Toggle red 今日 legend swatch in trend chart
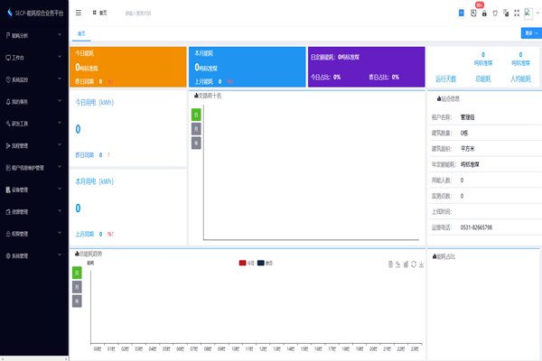Viewport: 542px width, 361px height. tap(243, 263)
